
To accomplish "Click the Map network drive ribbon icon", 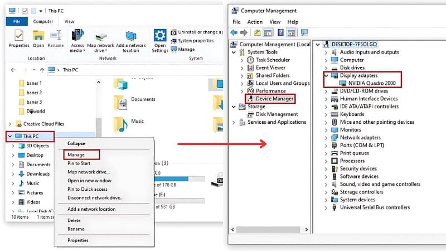I will 100,37.
